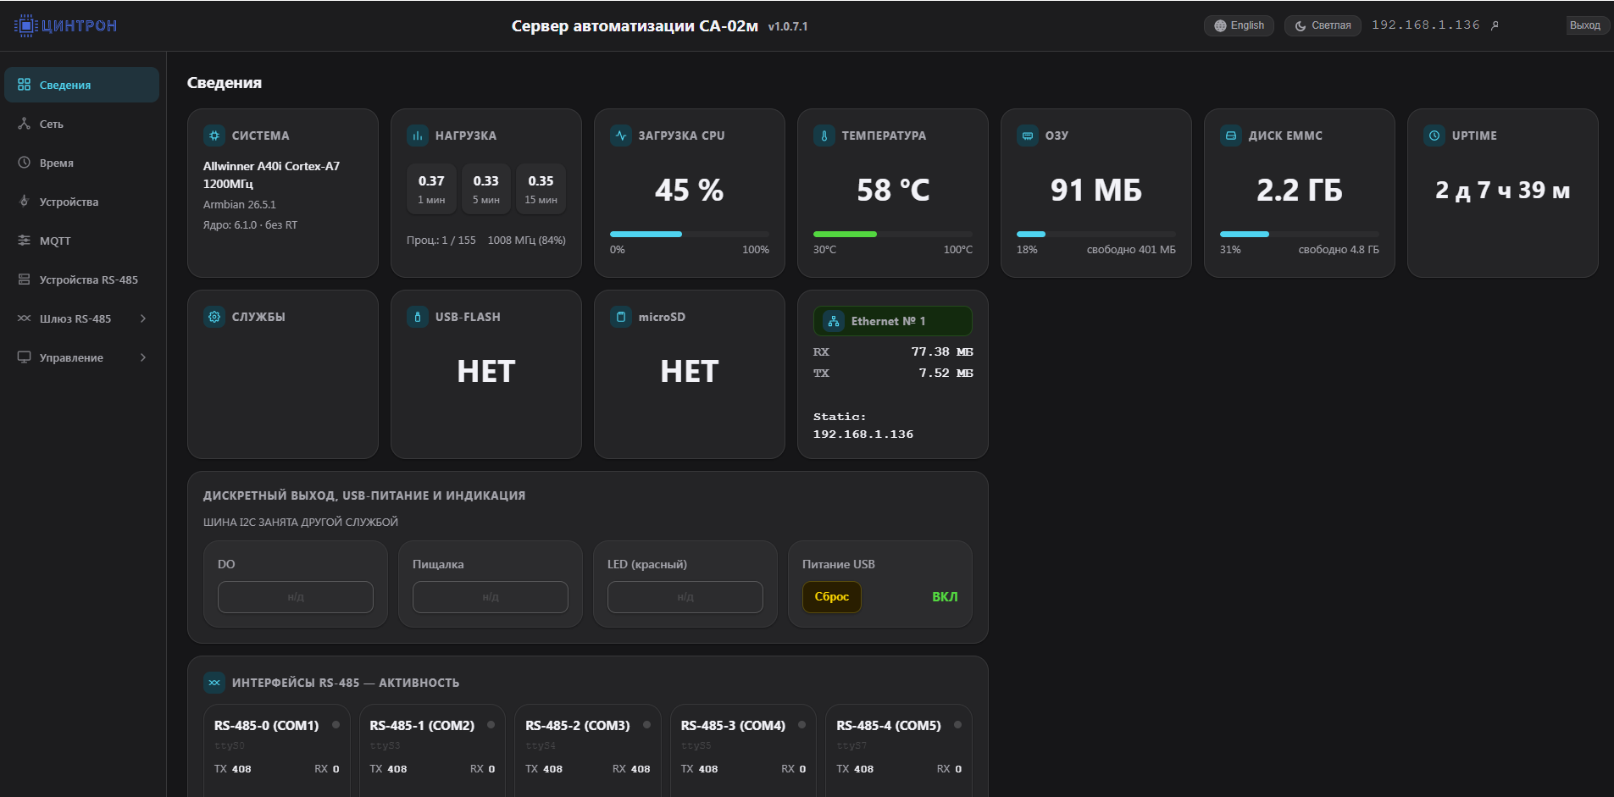
Task: Click RS-485-4 (COM5) activity indicator dot
Action: [957, 725]
